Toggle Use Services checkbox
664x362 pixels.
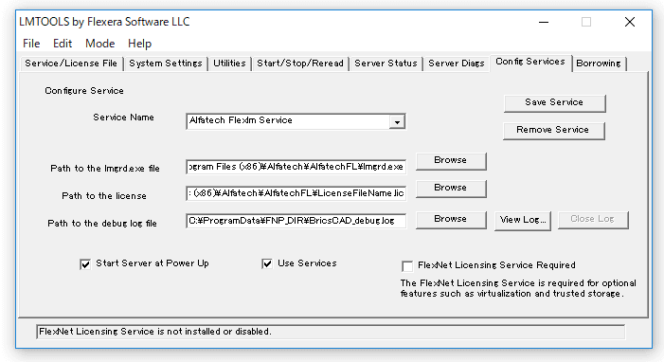267,264
